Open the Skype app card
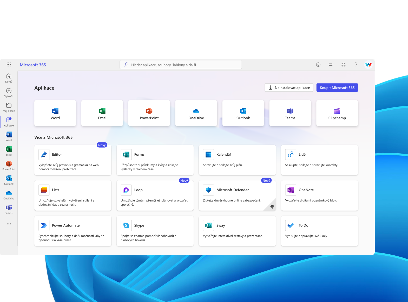 tap(155, 231)
